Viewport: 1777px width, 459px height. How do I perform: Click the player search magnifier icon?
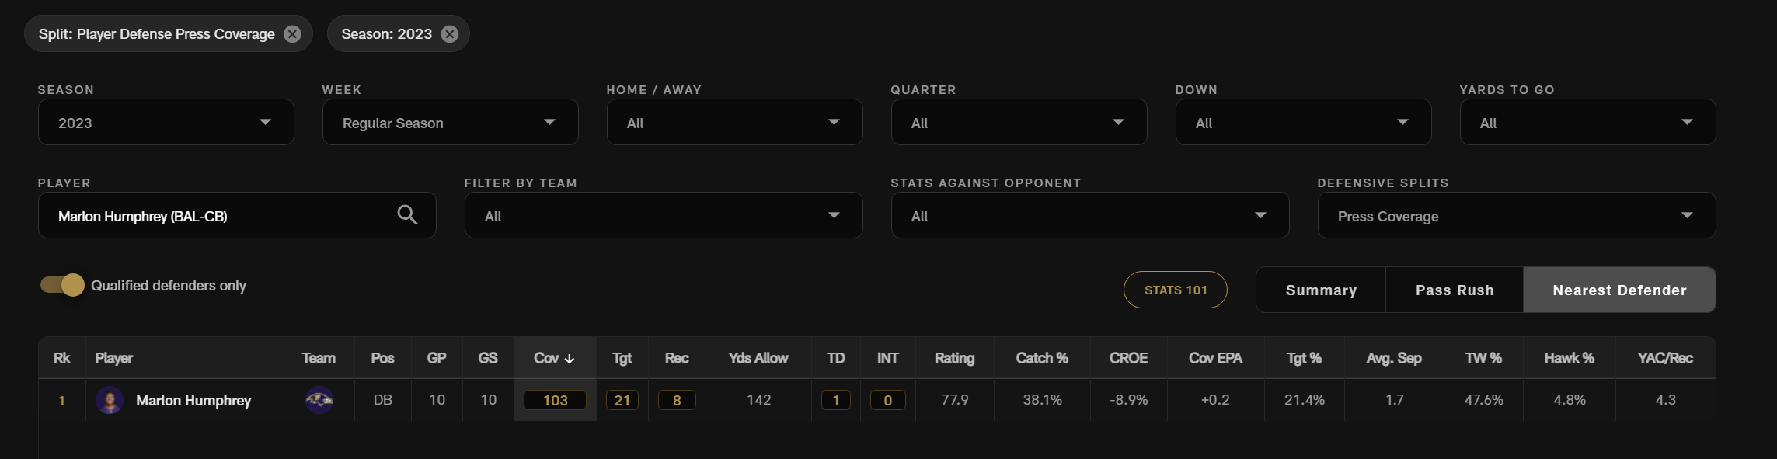coord(407,215)
